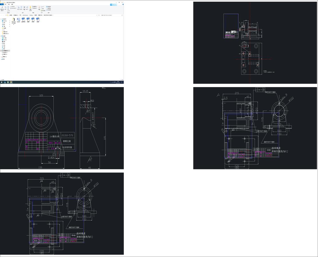Click the Copy icon in ribbon
318x257 pixels.
5,8
